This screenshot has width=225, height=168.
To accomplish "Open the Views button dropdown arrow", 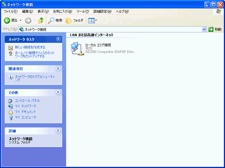I will tap(96, 20).
